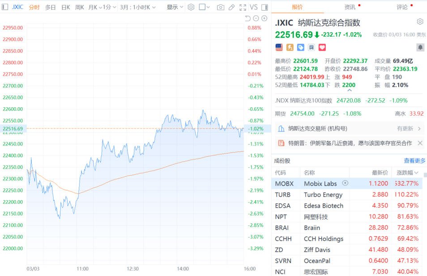Select the pen drawing tool

231,7
